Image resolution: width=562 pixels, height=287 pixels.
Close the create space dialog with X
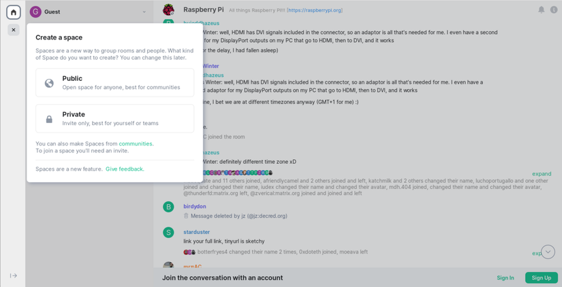[x=13, y=30]
